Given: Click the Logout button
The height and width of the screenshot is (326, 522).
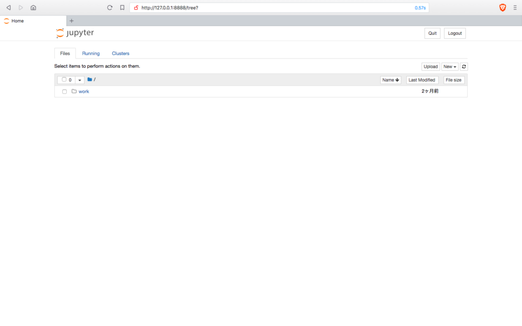Looking at the screenshot, I should 454,33.
